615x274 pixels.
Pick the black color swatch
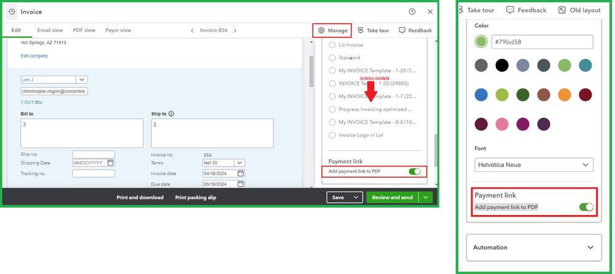(x=502, y=65)
